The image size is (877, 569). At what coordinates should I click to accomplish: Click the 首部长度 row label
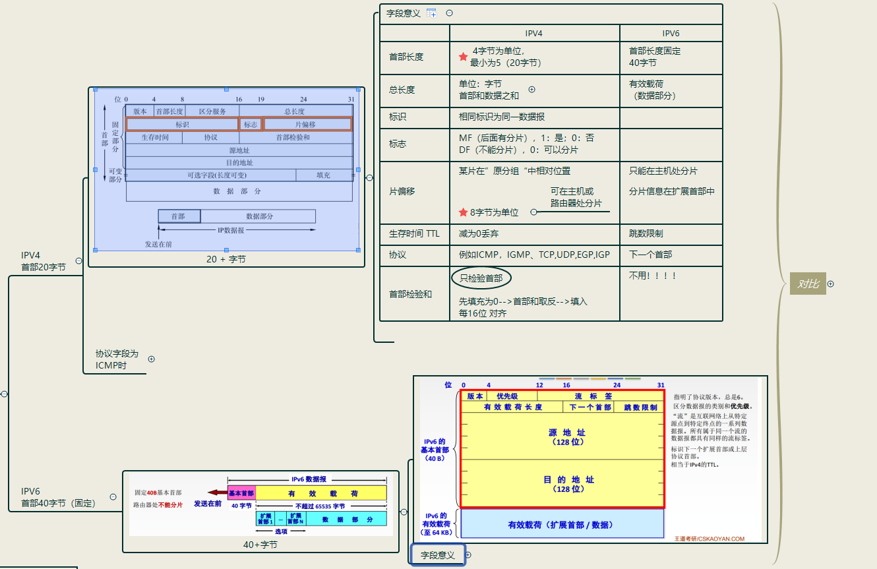pos(406,57)
